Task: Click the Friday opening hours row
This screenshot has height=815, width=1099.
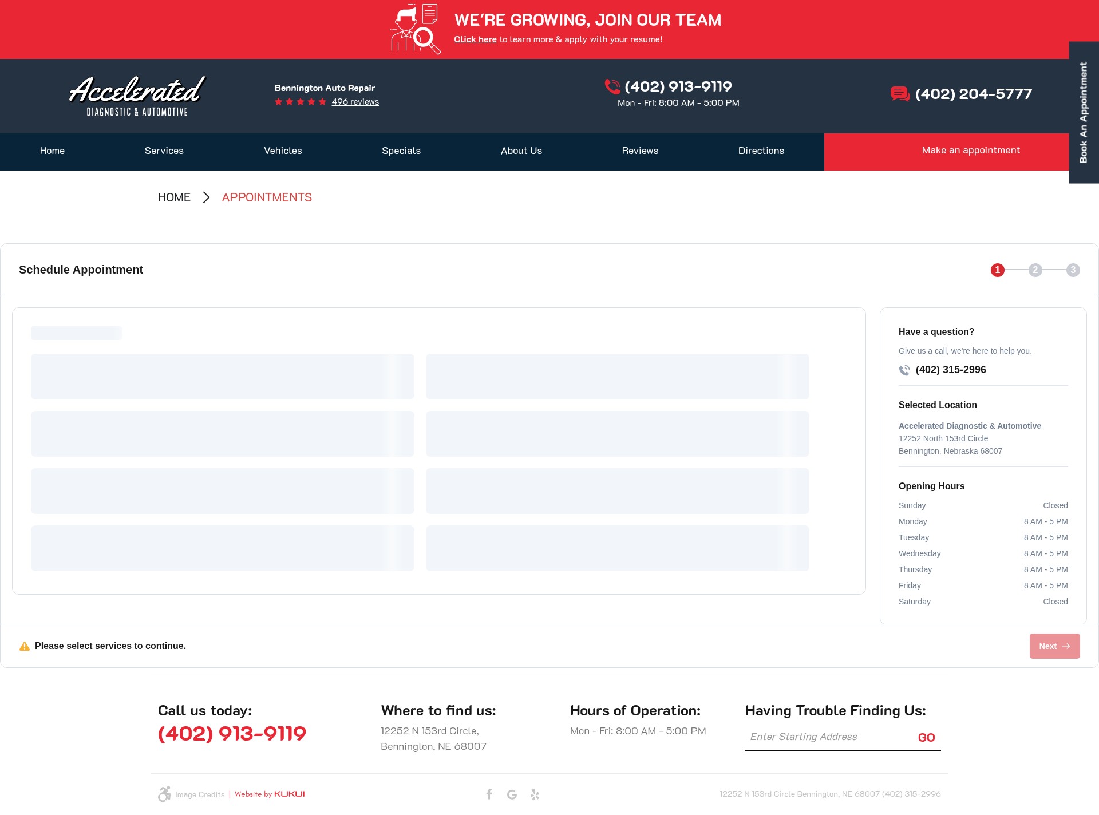Action: 983,585
